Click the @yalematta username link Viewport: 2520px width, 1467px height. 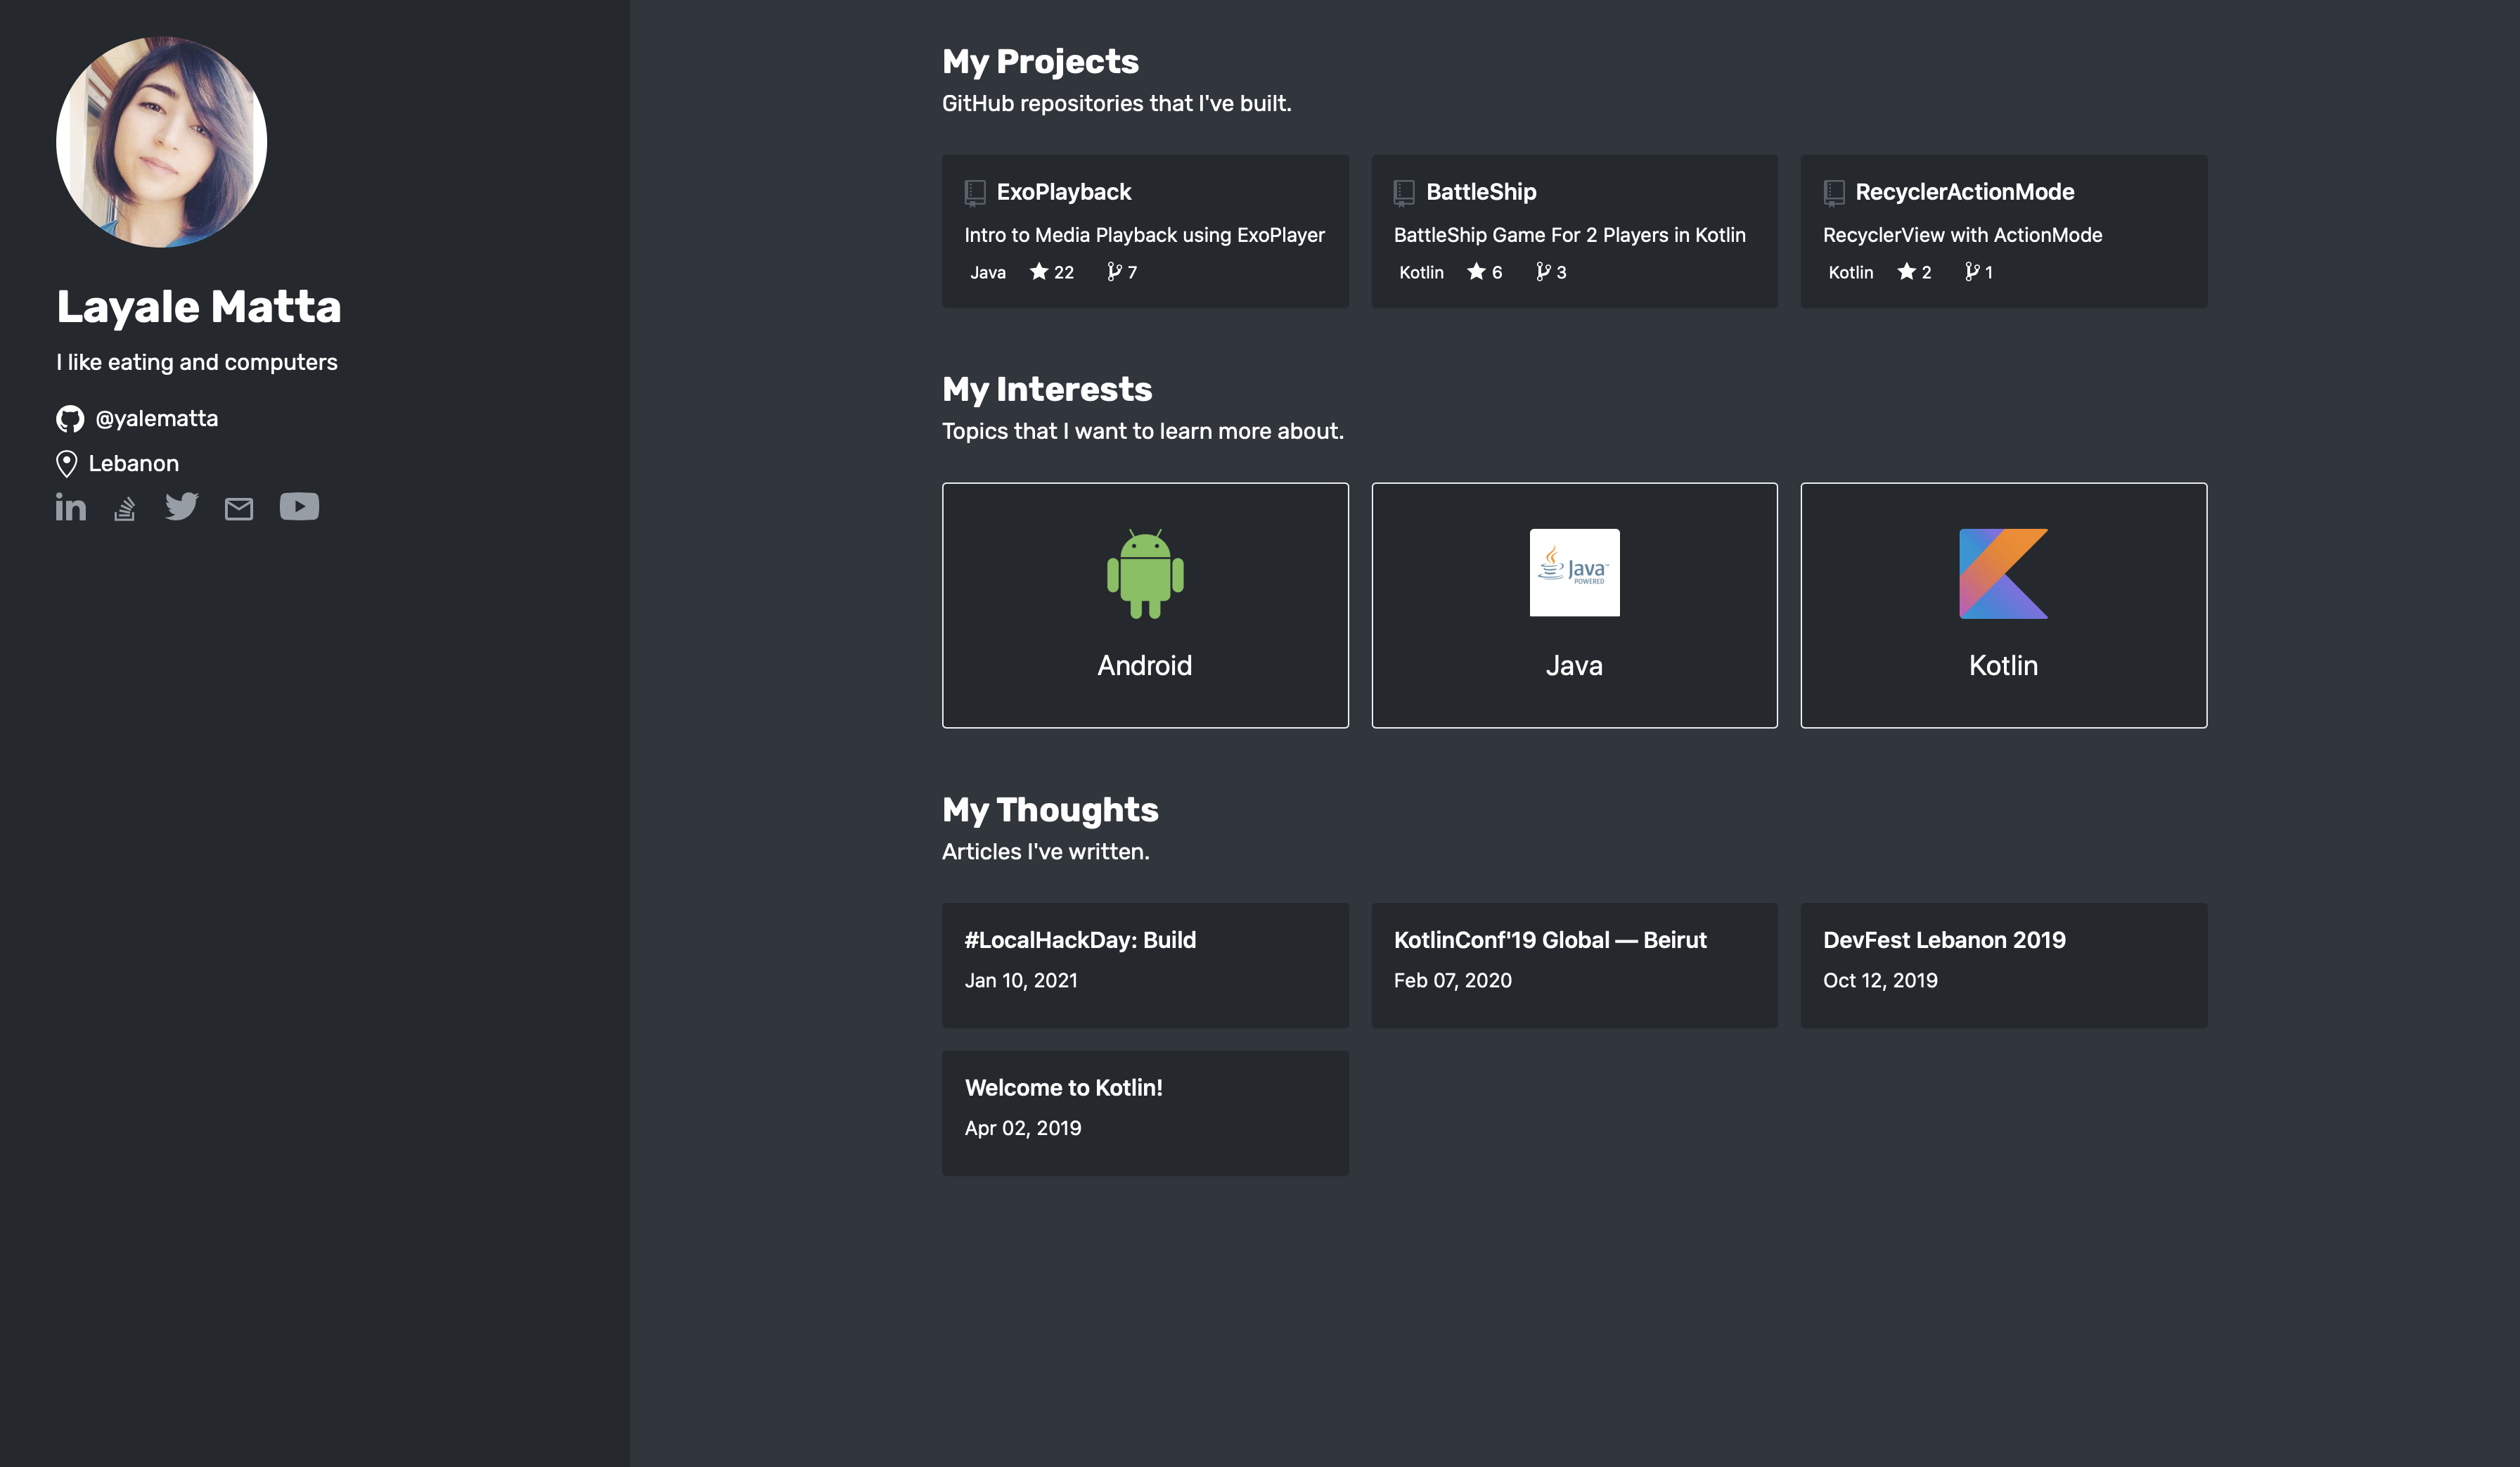[x=156, y=418]
